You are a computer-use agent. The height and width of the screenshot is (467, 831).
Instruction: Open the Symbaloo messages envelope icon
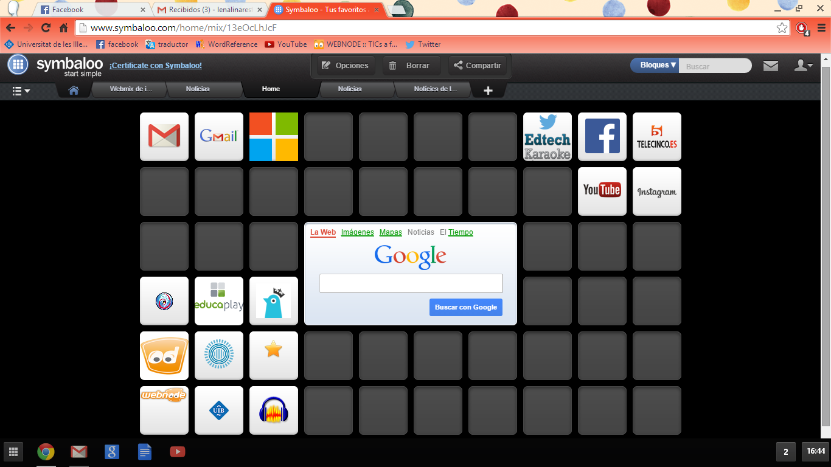(x=771, y=66)
